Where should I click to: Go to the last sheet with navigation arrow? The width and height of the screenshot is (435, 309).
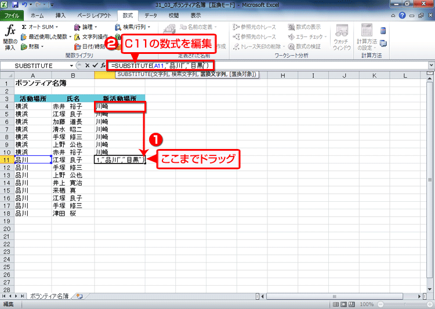click(23, 296)
